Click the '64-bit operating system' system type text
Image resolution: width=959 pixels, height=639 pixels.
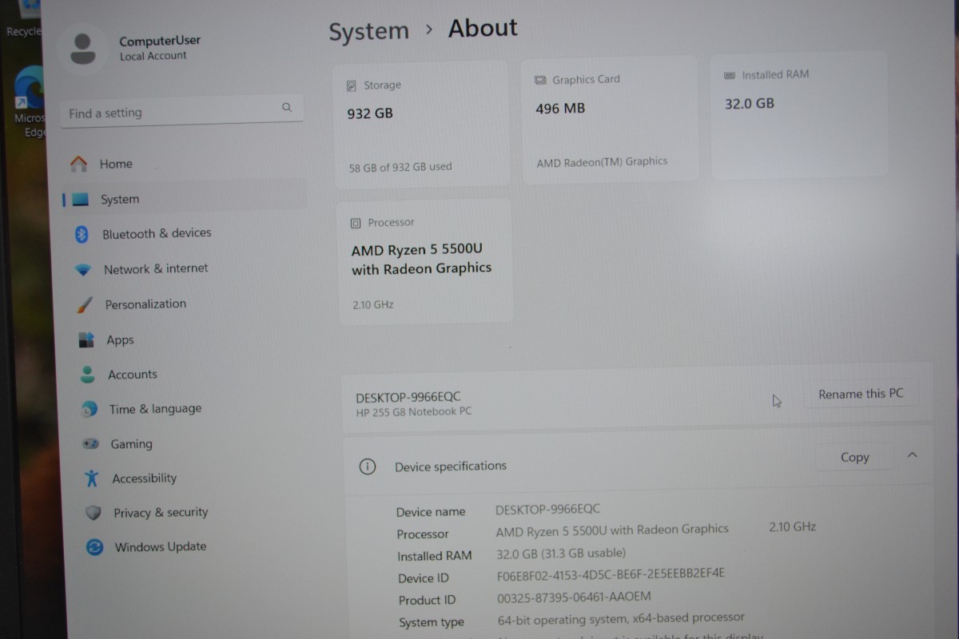(620, 618)
